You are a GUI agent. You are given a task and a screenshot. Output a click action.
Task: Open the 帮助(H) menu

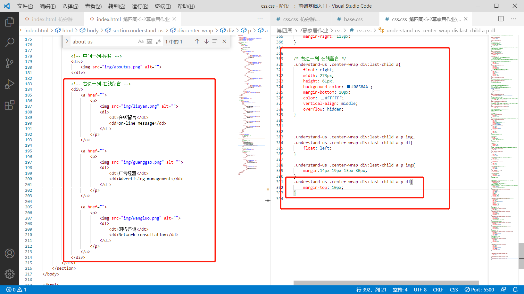186,6
